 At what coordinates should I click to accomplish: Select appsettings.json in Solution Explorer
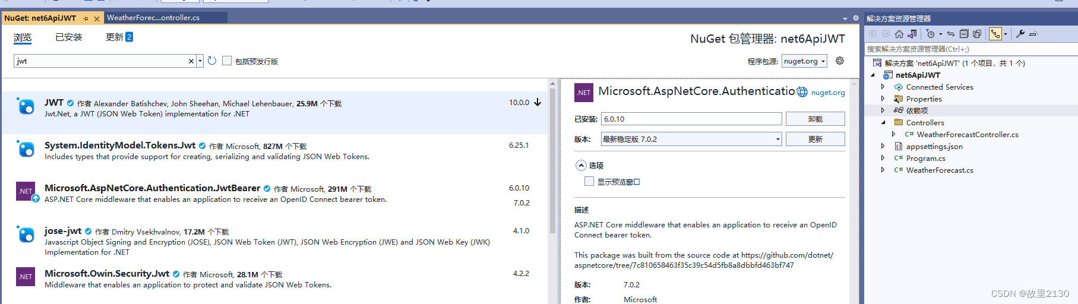[934, 147]
